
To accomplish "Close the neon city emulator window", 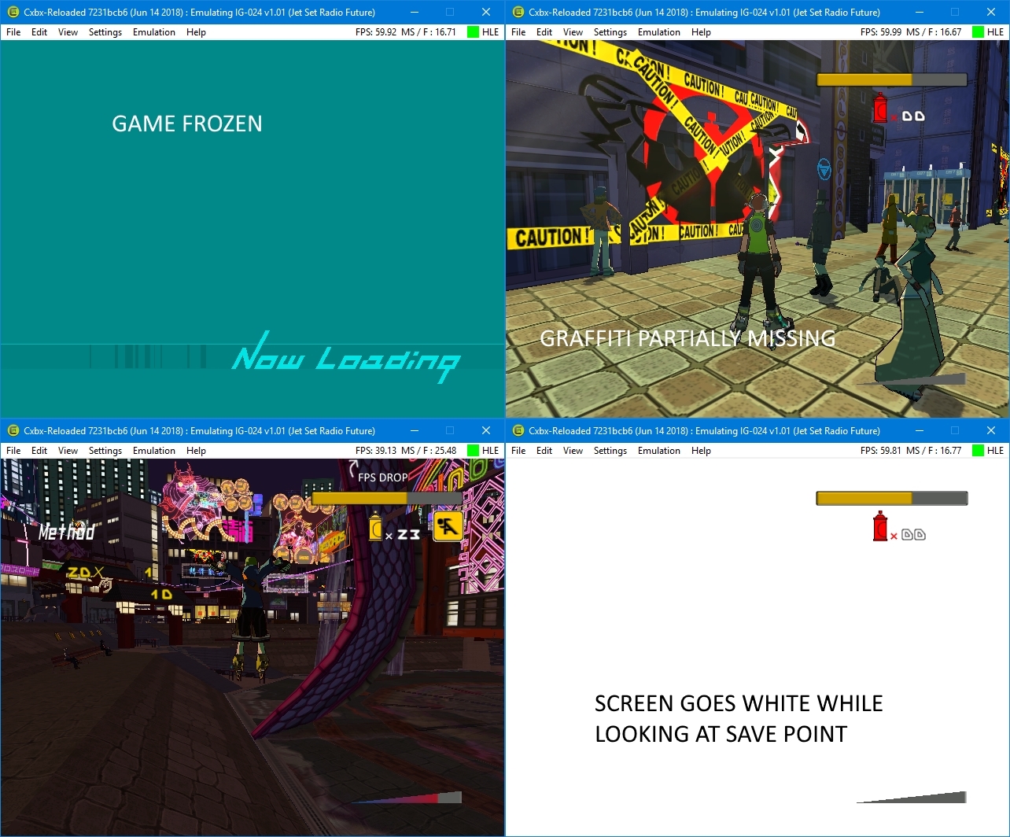I will coord(486,430).
